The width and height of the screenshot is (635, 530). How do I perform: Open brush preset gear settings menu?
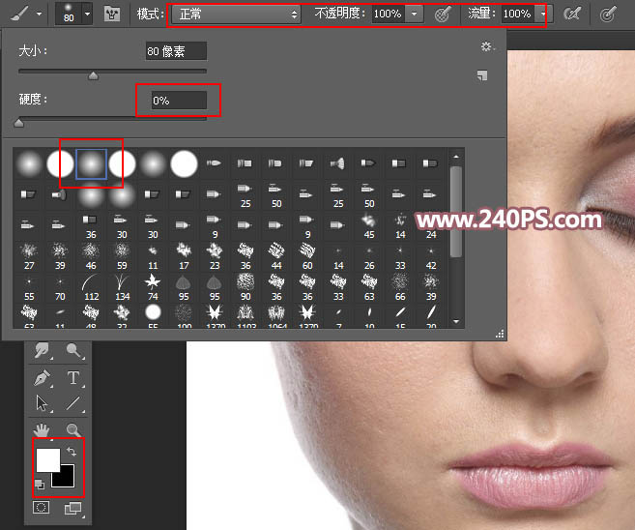pos(486,46)
